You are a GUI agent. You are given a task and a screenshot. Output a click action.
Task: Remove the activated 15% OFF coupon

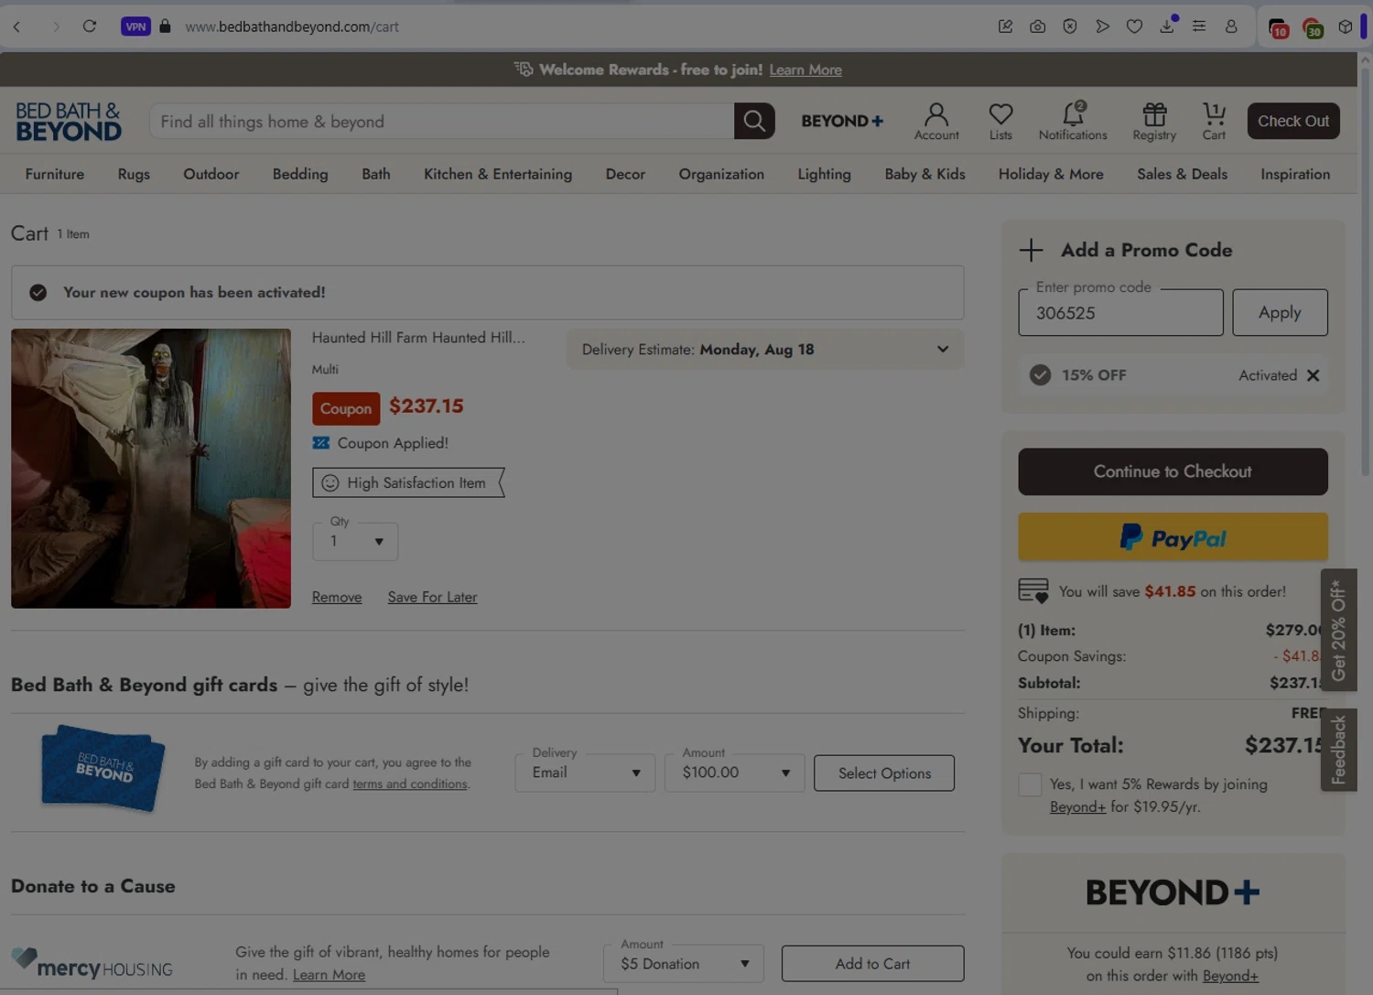coord(1313,375)
